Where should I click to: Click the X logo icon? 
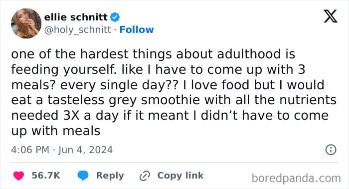(x=331, y=16)
